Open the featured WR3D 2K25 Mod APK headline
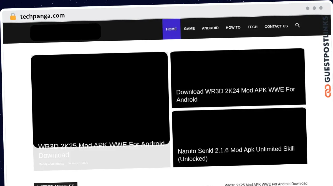The height and width of the screenshot is (186, 333). [101, 150]
